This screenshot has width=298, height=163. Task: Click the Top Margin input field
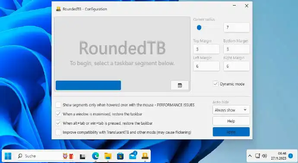tap(206, 49)
